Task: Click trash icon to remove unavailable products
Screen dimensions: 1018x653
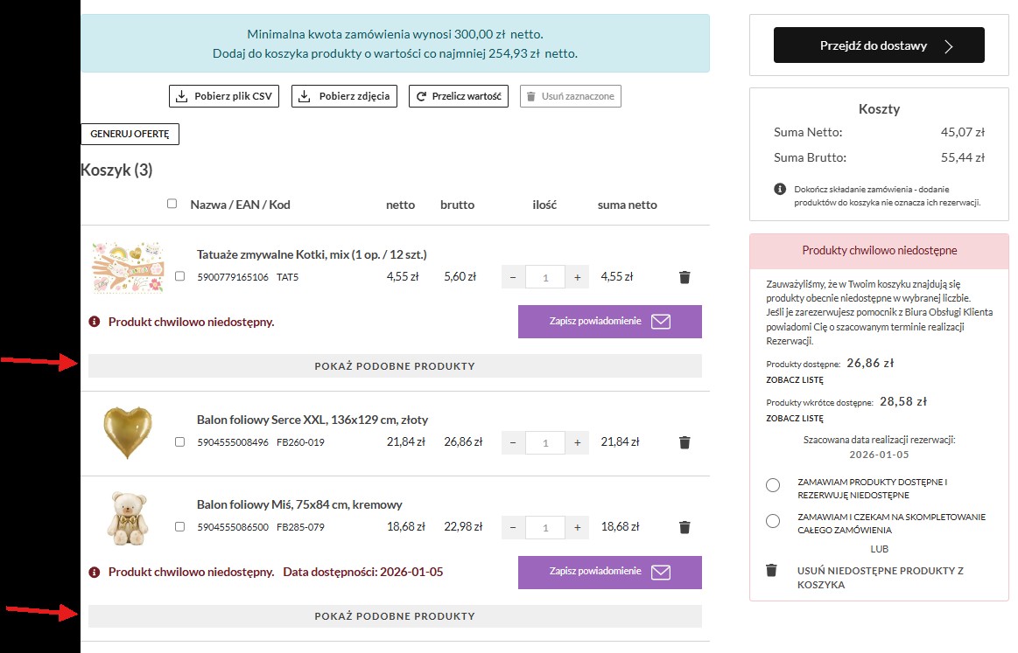Action: [771, 570]
